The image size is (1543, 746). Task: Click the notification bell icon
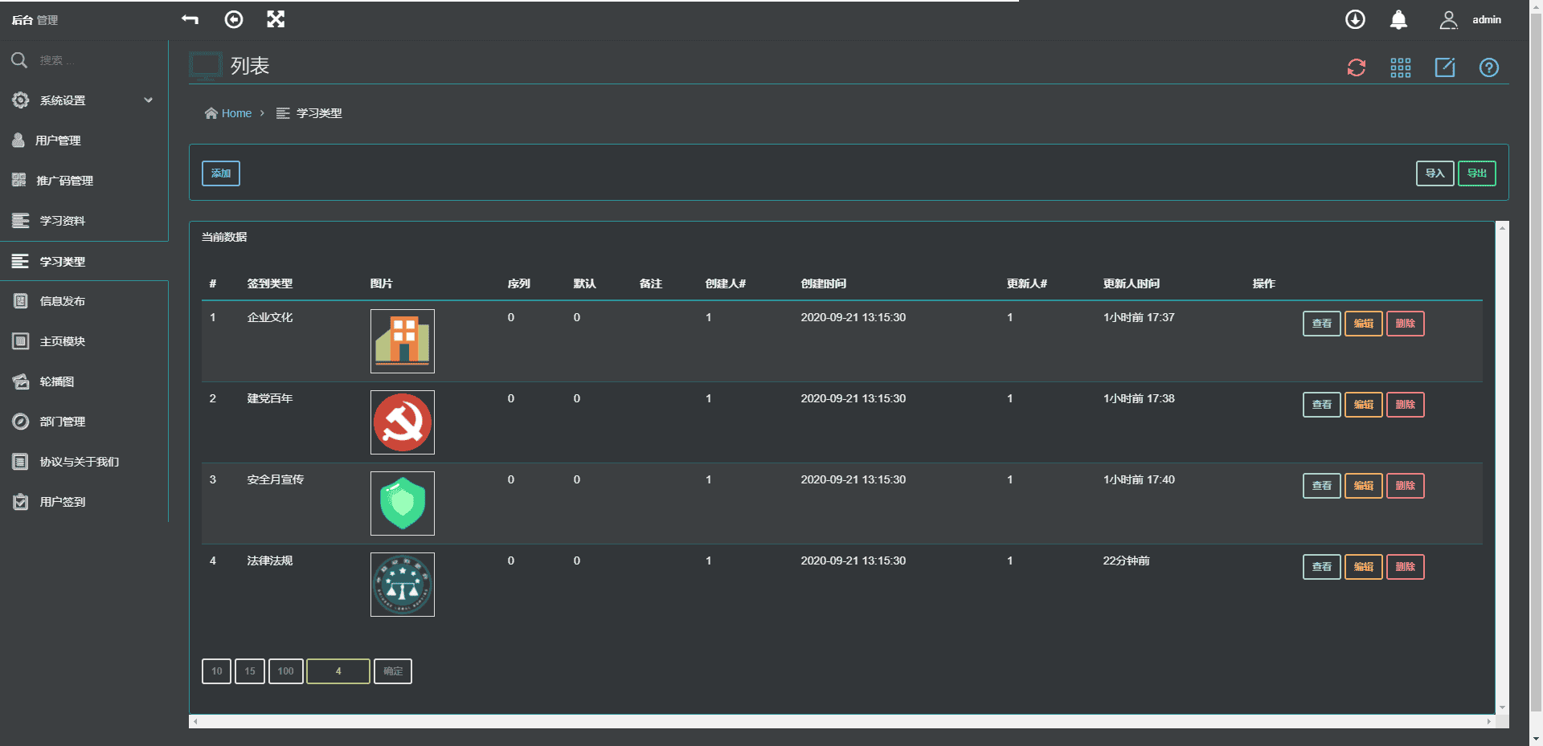[x=1398, y=20]
